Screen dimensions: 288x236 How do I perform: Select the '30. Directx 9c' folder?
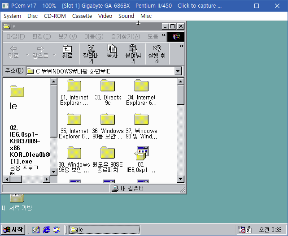pyautogui.click(x=108, y=92)
